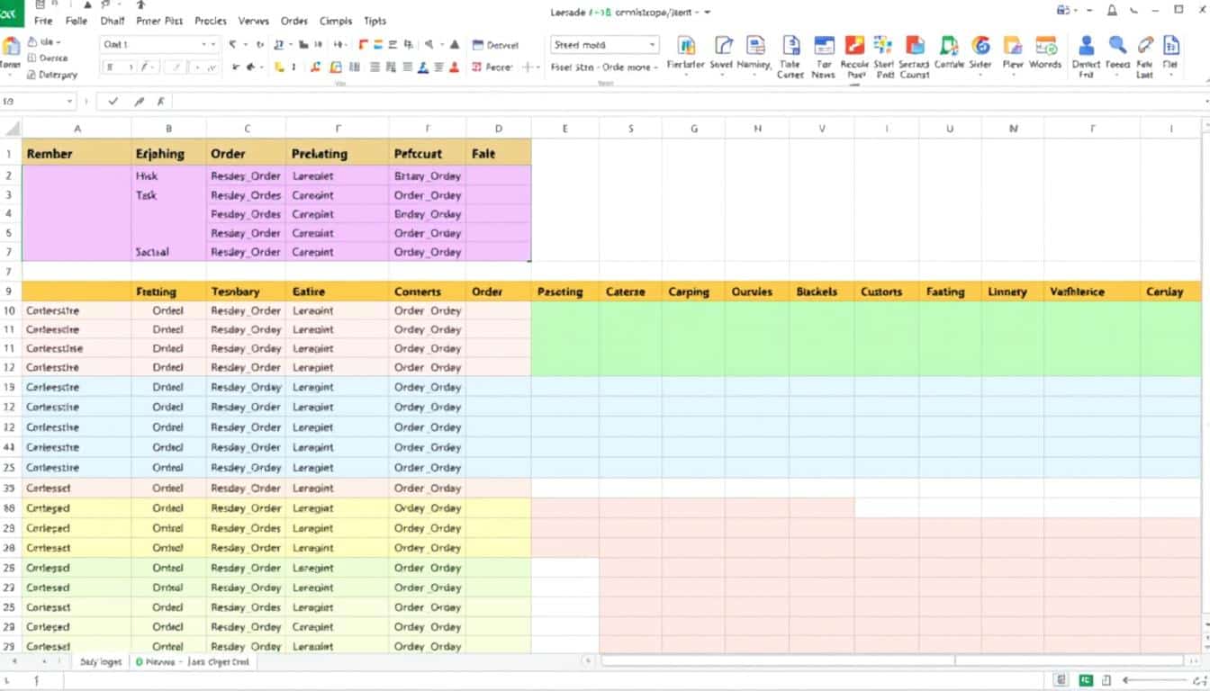
Task: Select the Vafhlerice orange header cell
Action: point(1091,292)
